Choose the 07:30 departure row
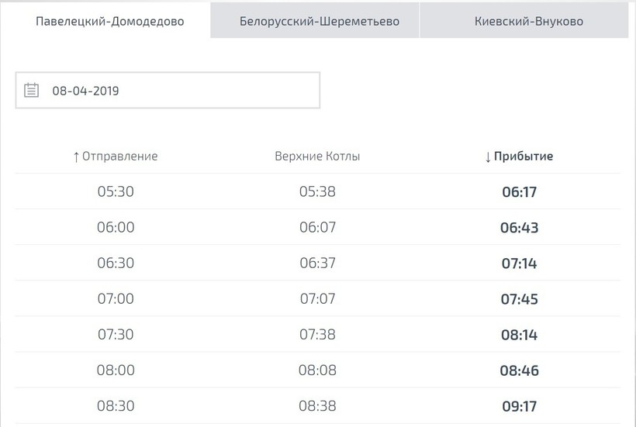 (x=116, y=334)
